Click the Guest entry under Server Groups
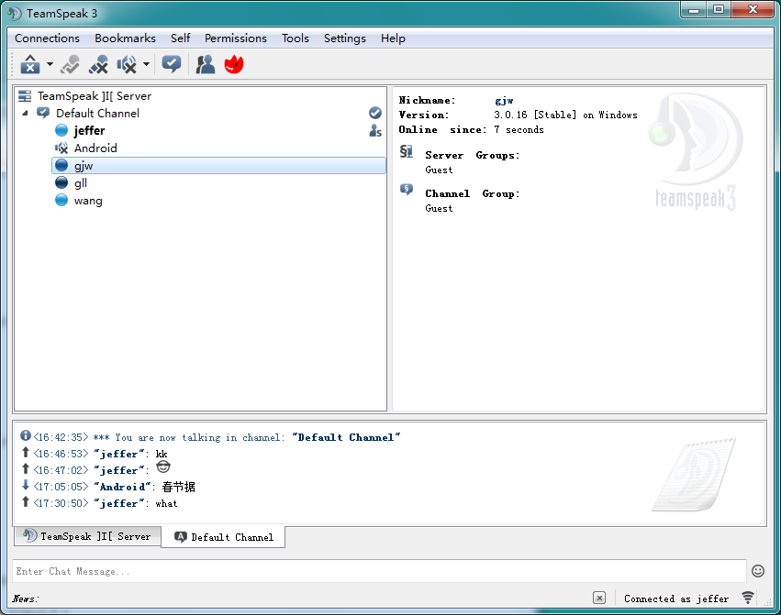 (x=439, y=170)
